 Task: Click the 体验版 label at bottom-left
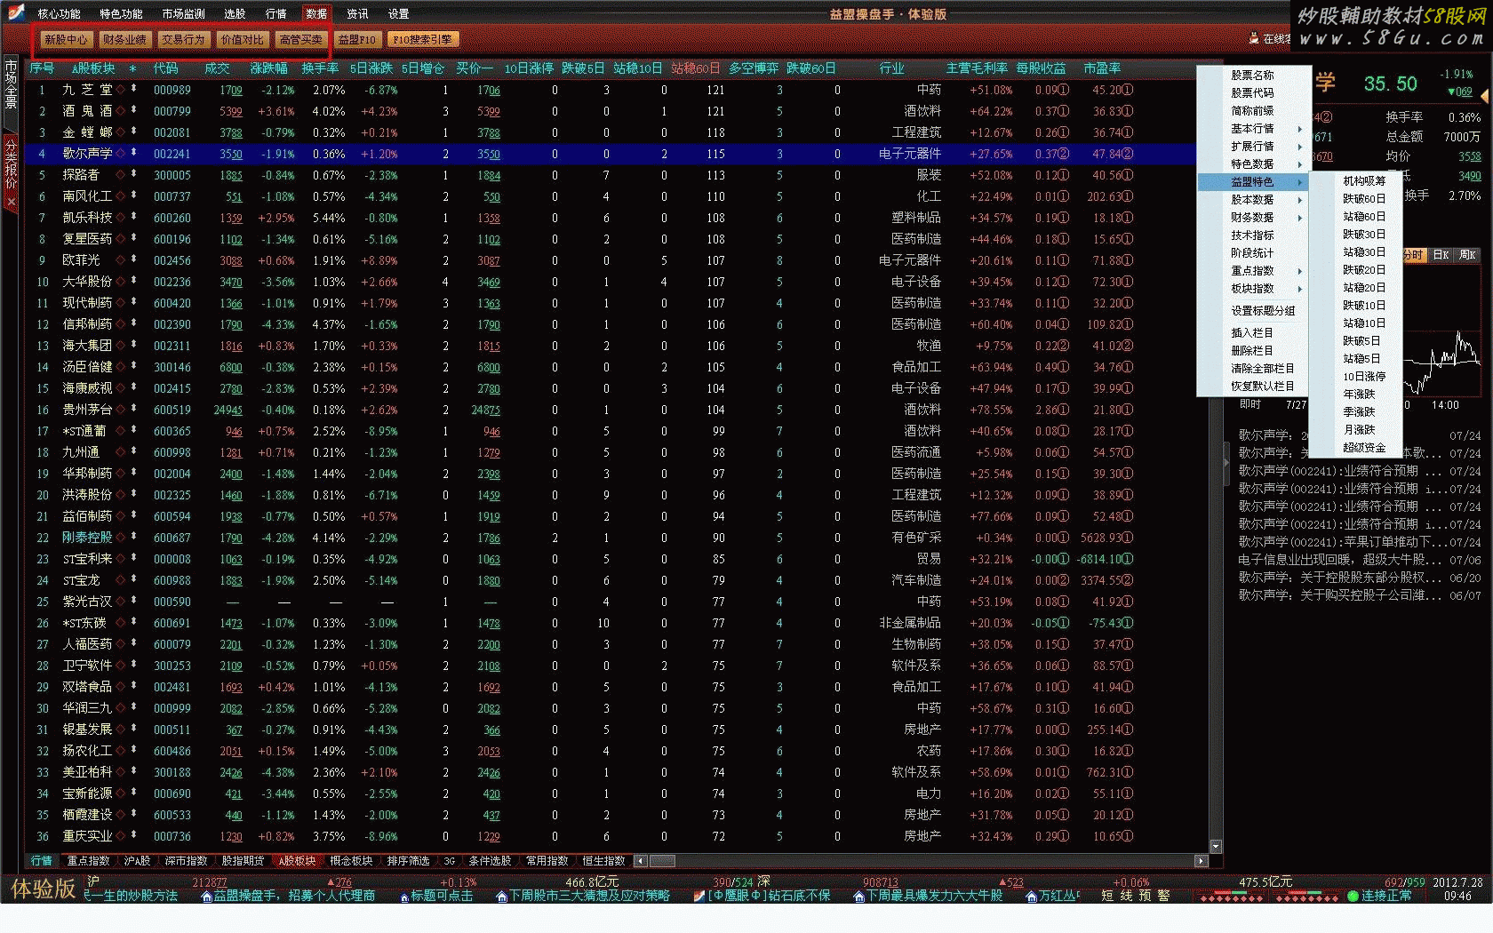[x=43, y=889]
